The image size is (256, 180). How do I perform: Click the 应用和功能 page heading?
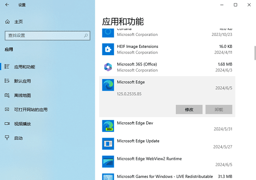(123, 22)
